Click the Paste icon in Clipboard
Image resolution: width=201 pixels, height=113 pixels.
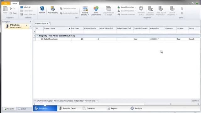pyautogui.click(x=5, y=8)
